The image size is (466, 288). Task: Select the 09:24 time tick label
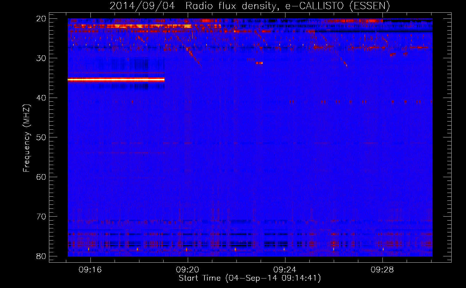pyautogui.click(x=285, y=270)
